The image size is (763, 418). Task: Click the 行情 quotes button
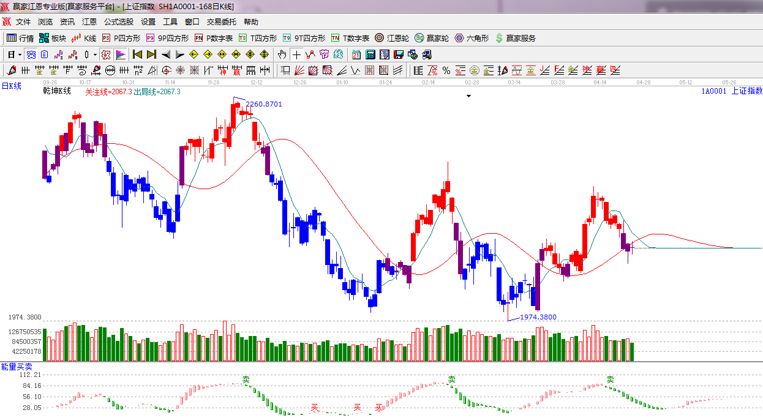20,38
